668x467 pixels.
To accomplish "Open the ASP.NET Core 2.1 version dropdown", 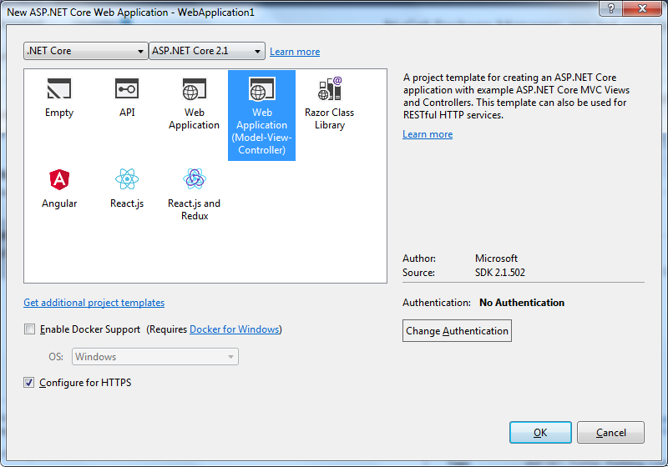I will [x=207, y=51].
